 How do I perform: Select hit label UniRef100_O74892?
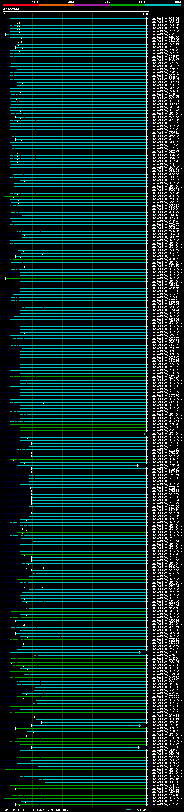(x=165, y=450)
